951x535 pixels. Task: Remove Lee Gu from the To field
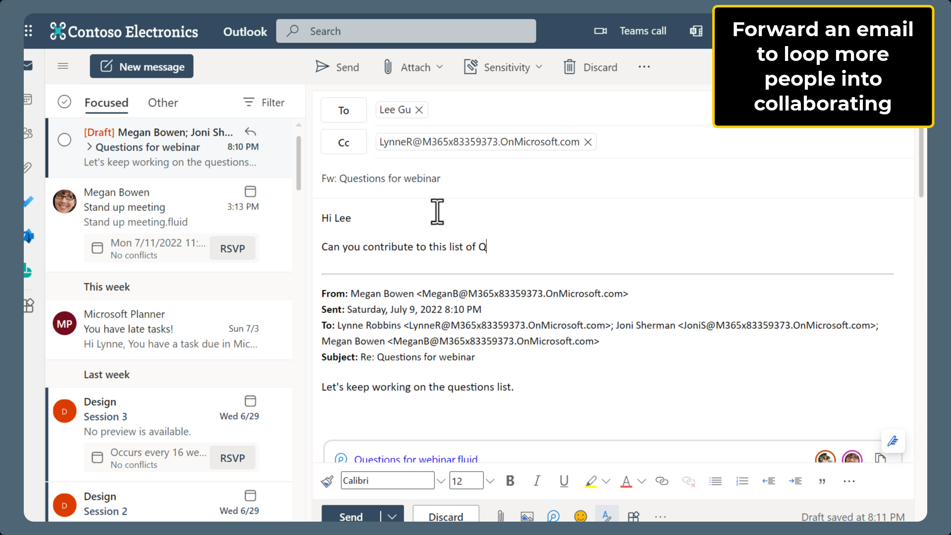419,109
